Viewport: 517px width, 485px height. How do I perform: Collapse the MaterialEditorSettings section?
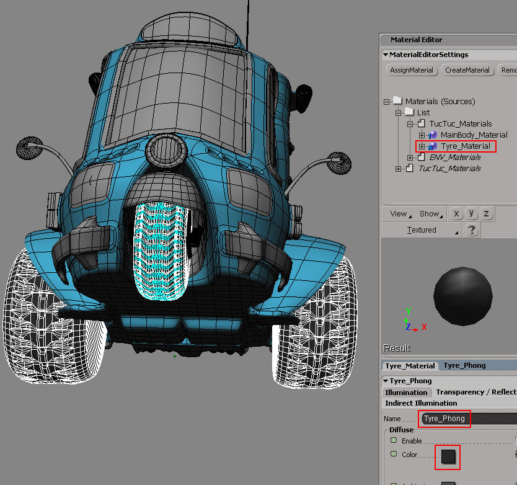pyautogui.click(x=386, y=55)
